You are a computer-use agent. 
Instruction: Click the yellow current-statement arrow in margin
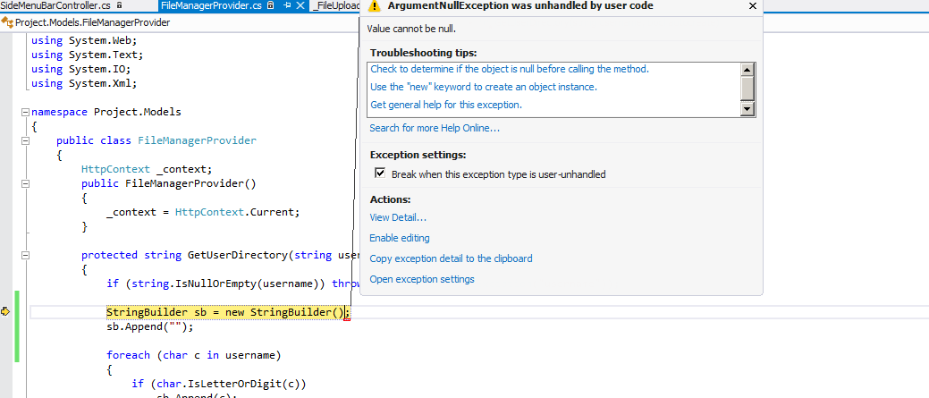coord(6,311)
